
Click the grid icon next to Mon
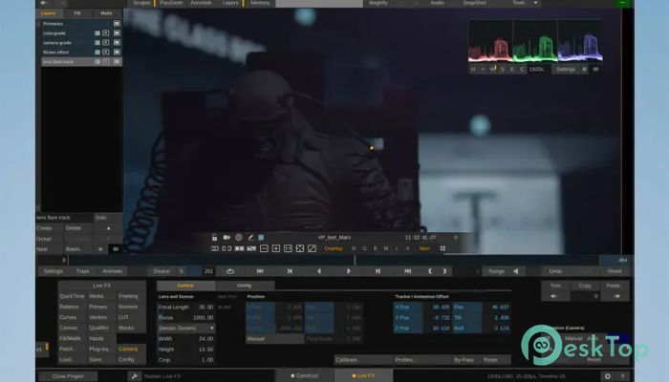click(x=442, y=248)
